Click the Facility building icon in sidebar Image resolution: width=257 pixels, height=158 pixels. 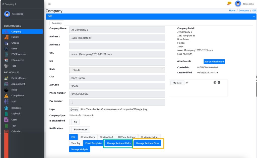click(x=7, y=37)
